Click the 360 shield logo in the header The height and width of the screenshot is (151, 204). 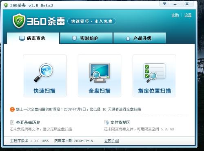(19, 21)
